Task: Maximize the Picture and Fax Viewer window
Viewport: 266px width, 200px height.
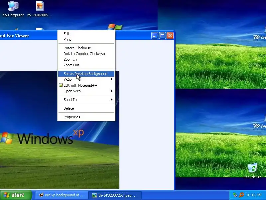Action: [x=162, y=36]
